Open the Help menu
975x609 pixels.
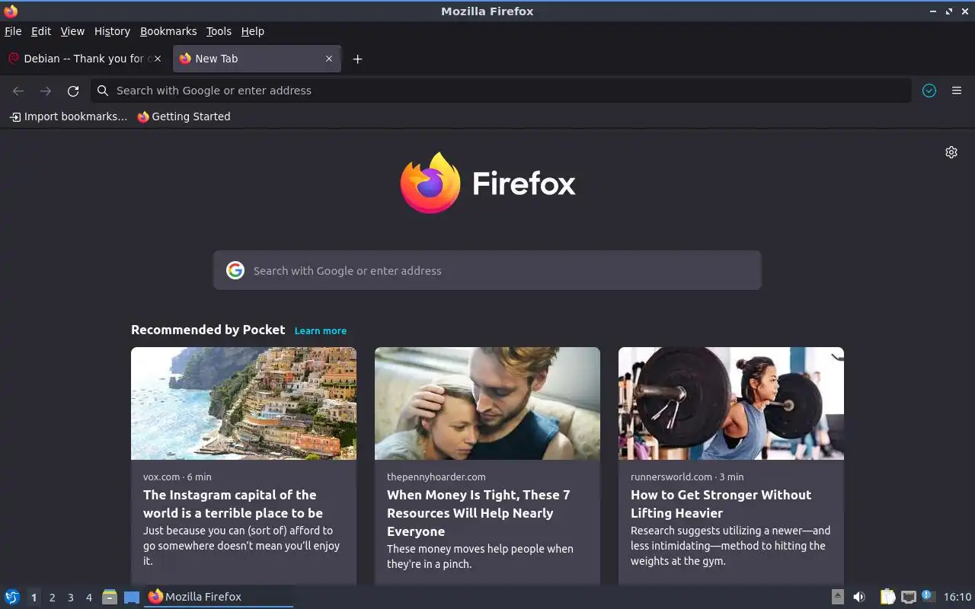pos(252,31)
